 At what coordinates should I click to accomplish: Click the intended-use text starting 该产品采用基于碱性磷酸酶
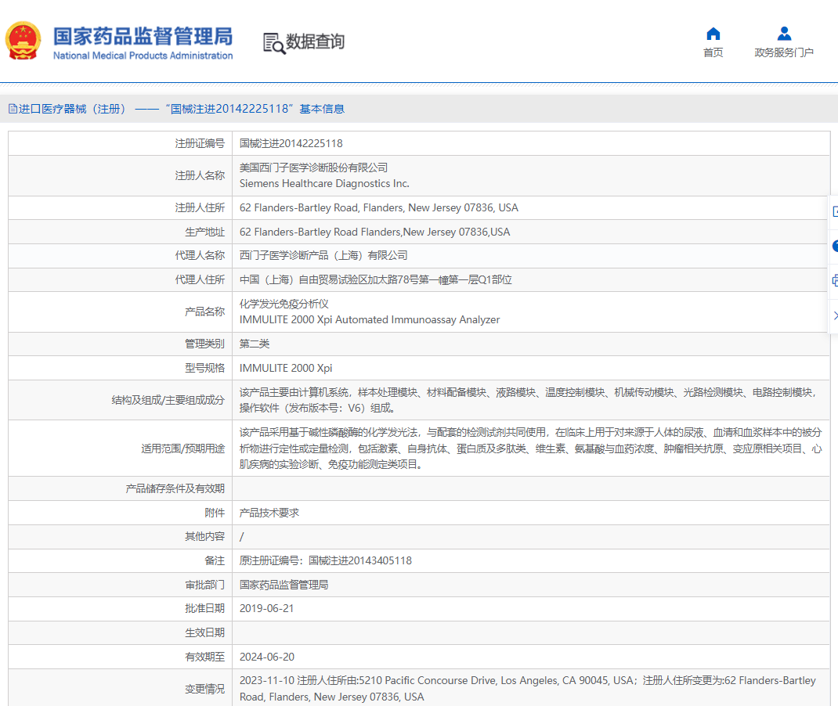tap(531, 448)
